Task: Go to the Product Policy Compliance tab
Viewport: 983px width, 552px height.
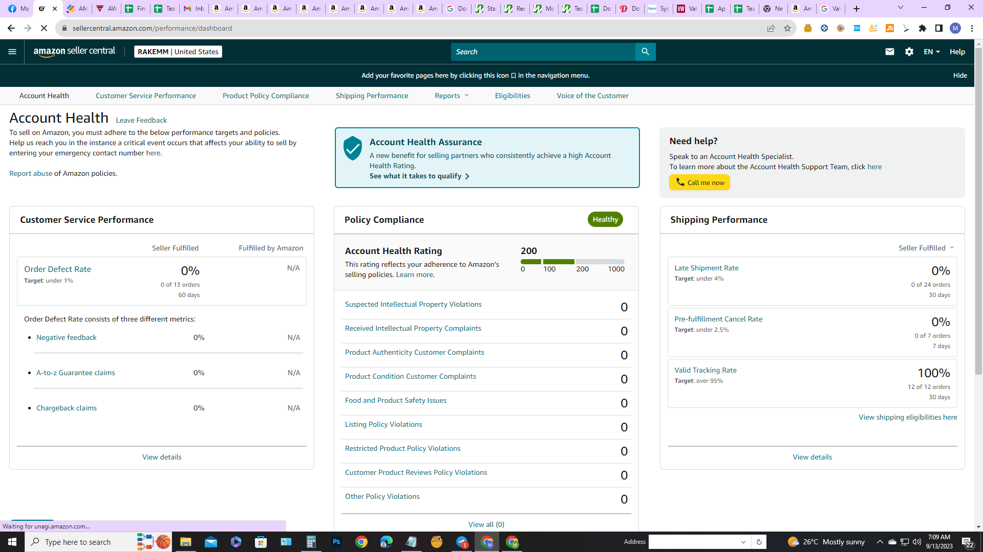Action: pos(266,96)
